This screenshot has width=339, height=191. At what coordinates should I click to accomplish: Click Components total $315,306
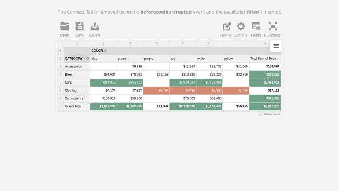265,98
